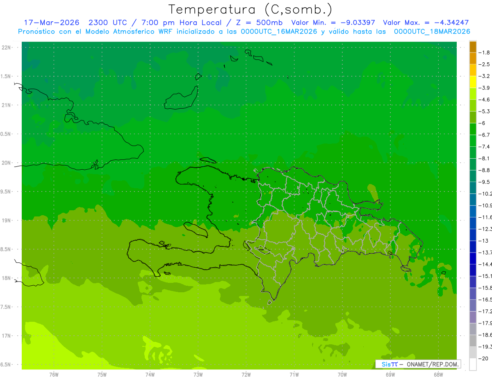
Task: Click the 'Z = 500mb' level text
Action: [257, 23]
